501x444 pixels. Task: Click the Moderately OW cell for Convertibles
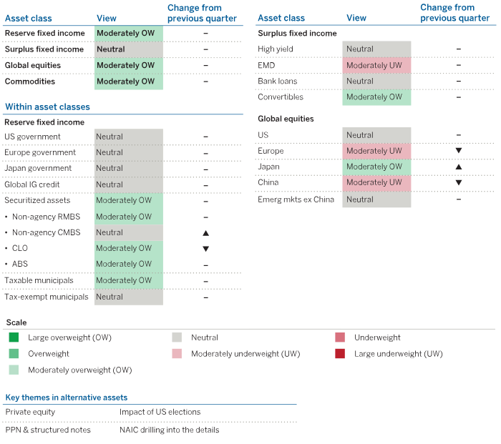pyautogui.click(x=376, y=97)
